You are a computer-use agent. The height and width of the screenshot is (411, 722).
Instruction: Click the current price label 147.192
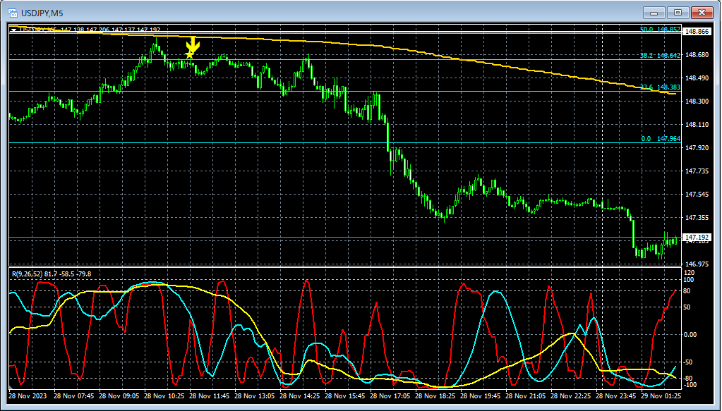point(697,238)
